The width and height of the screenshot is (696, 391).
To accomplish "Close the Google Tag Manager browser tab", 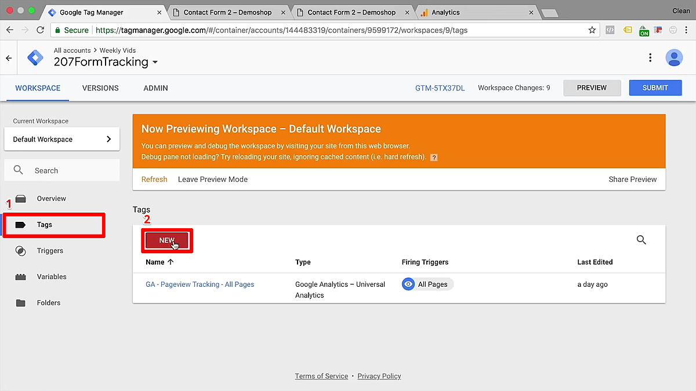I will click(158, 12).
